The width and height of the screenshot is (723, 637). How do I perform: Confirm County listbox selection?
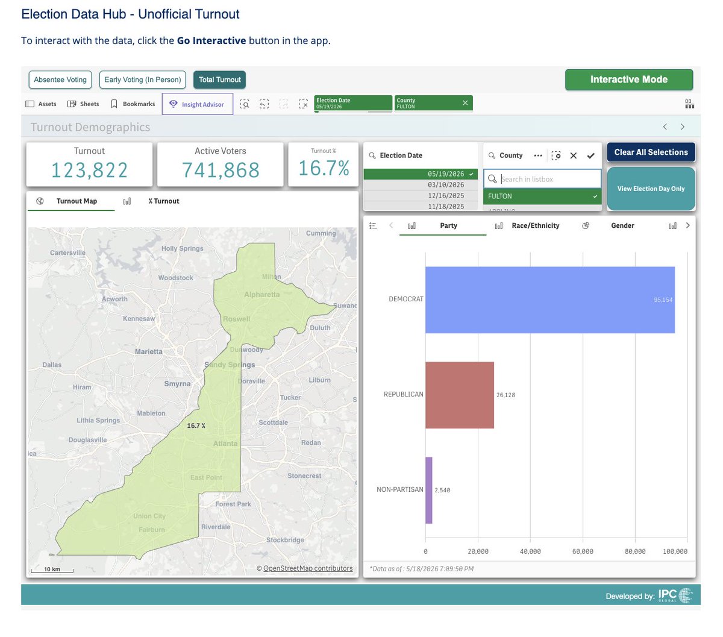pos(591,155)
